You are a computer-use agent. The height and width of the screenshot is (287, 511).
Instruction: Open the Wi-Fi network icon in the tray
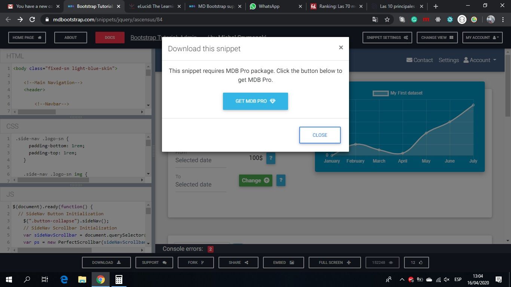coord(438,280)
